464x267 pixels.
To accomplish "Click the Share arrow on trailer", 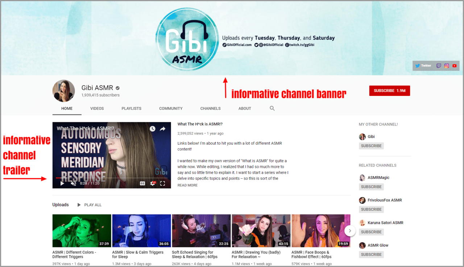I will pyautogui.click(x=163, y=129).
